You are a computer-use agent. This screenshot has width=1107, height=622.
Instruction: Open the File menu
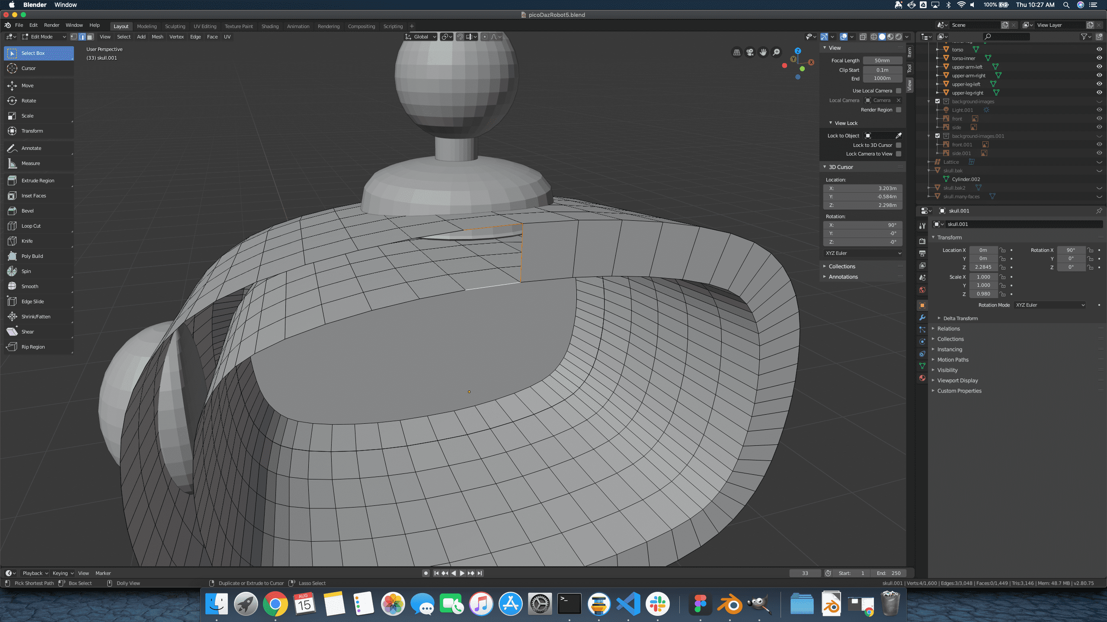coord(19,25)
